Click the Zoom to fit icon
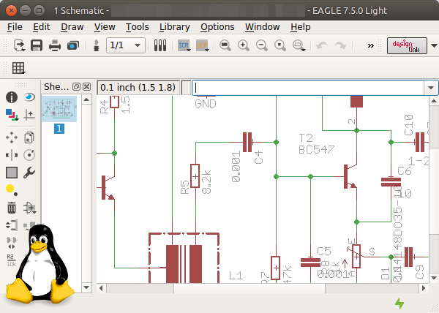Image resolution: width=439 pixels, height=313 pixels. click(225, 45)
